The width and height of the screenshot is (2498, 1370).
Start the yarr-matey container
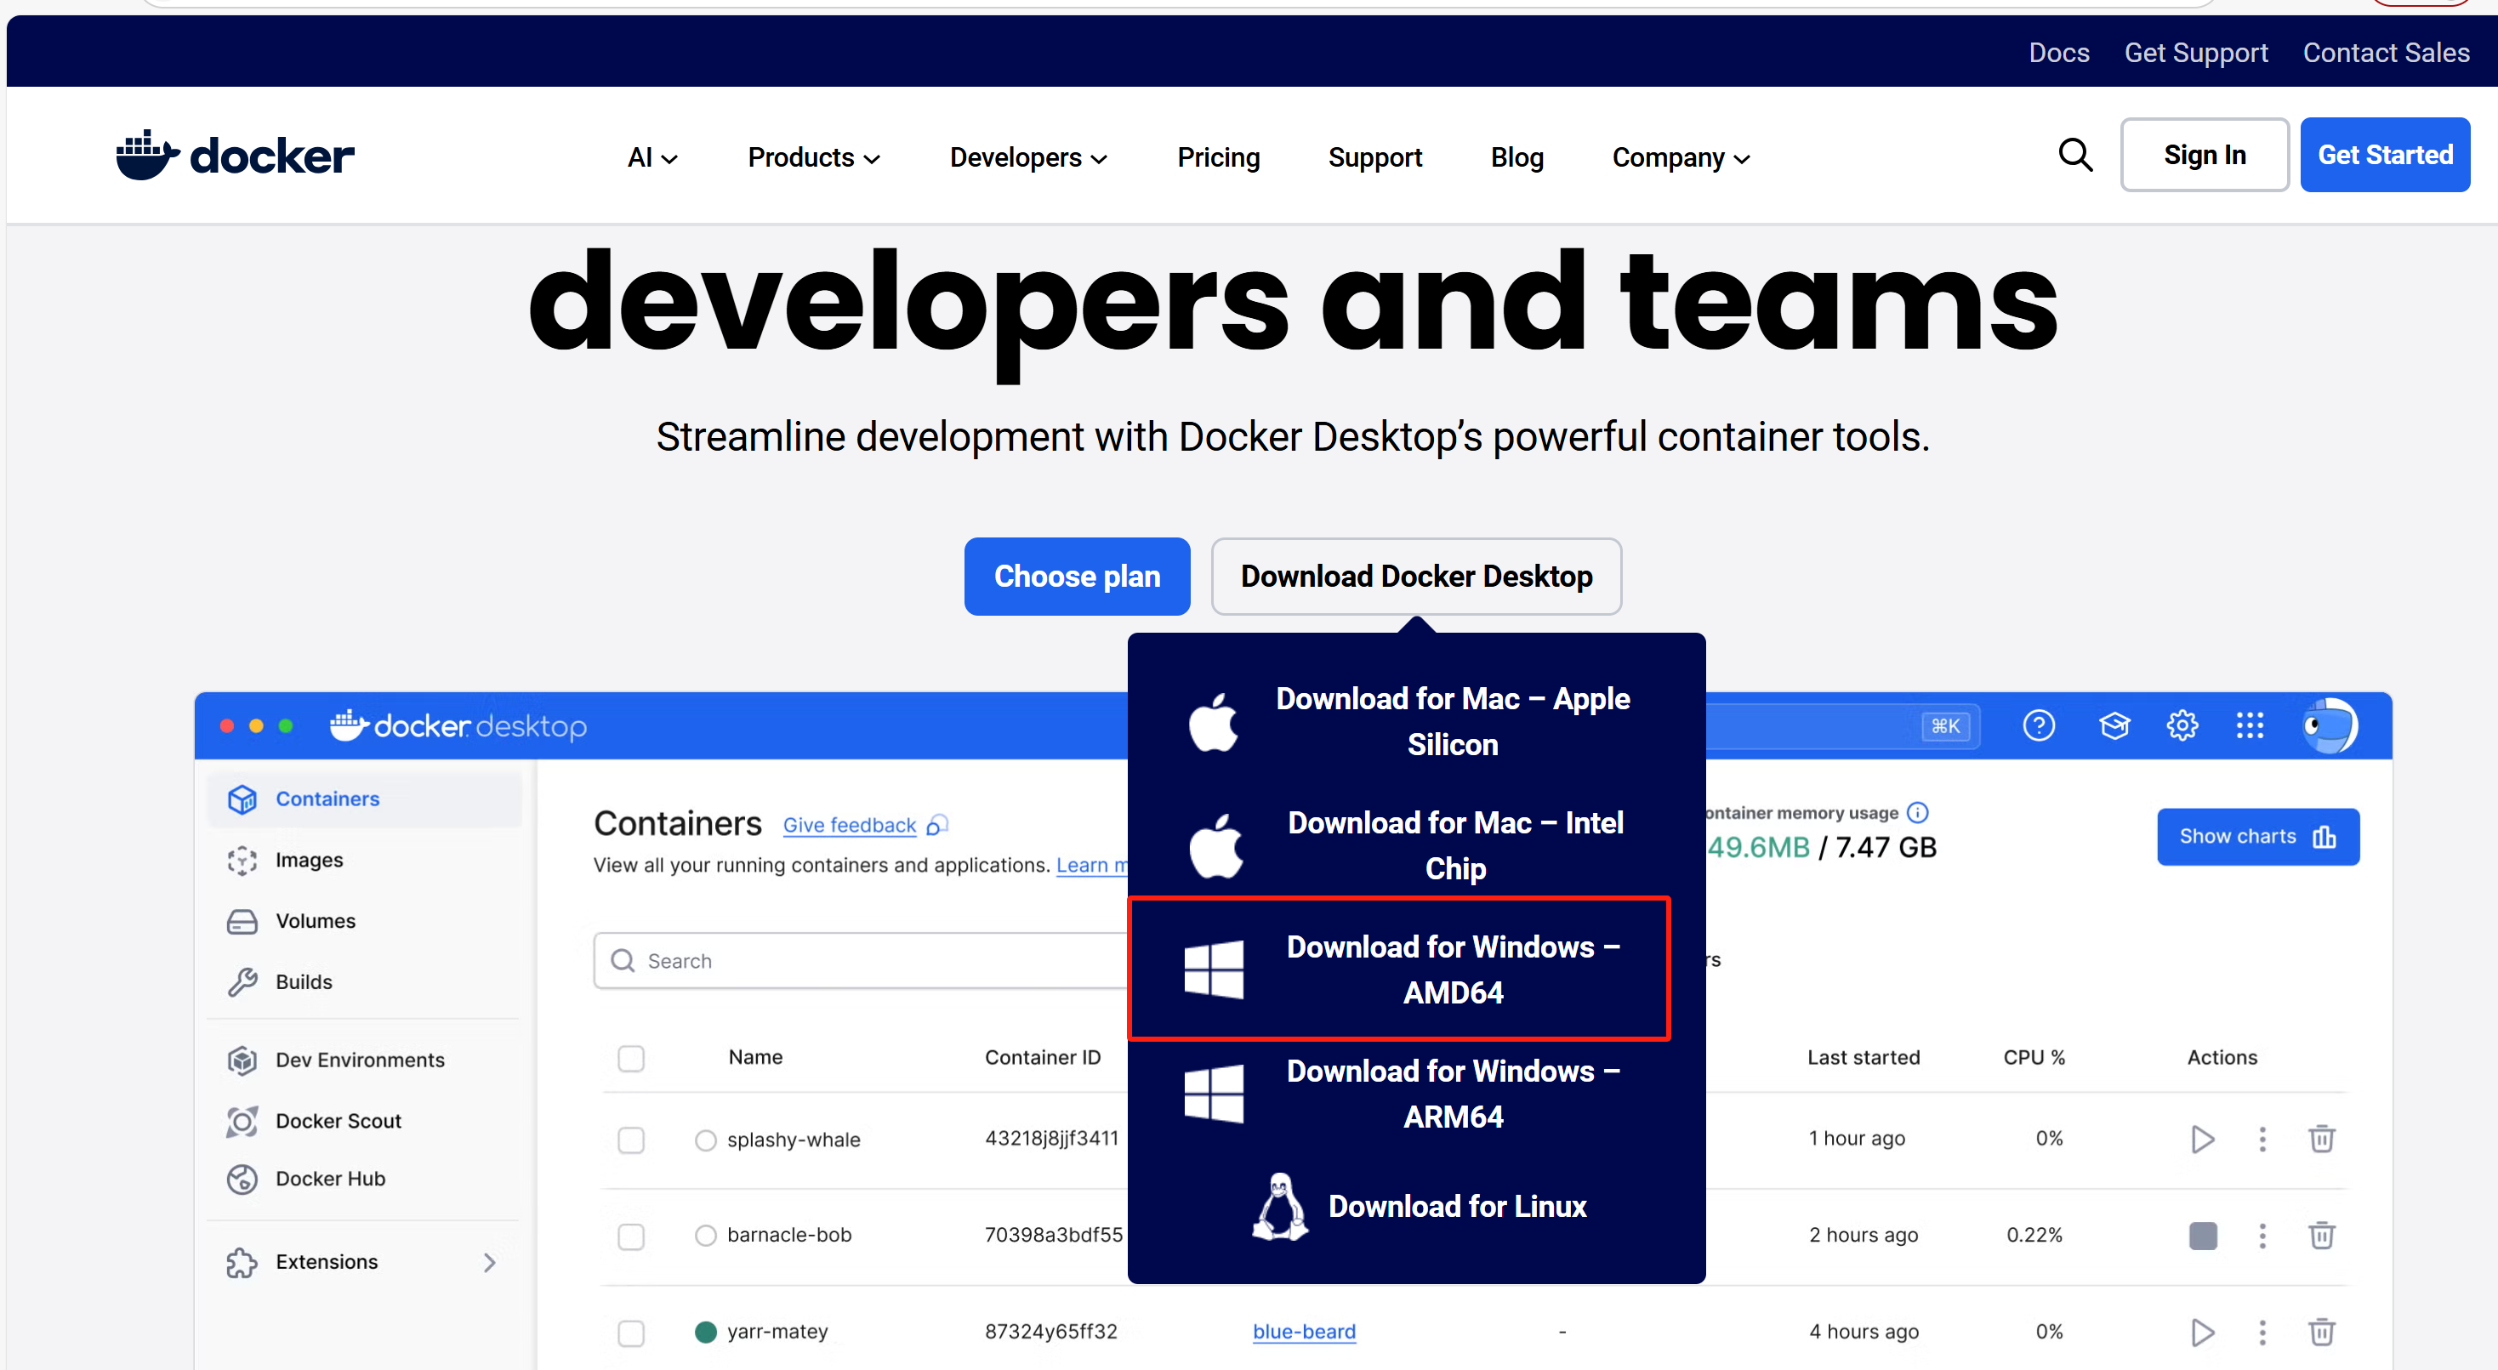(2202, 1333)
